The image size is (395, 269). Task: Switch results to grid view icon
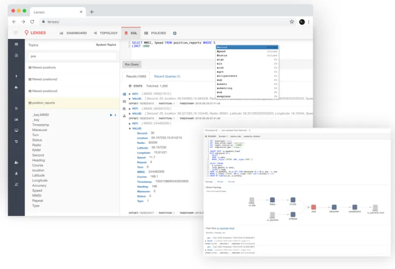click(x=124, y=101)
